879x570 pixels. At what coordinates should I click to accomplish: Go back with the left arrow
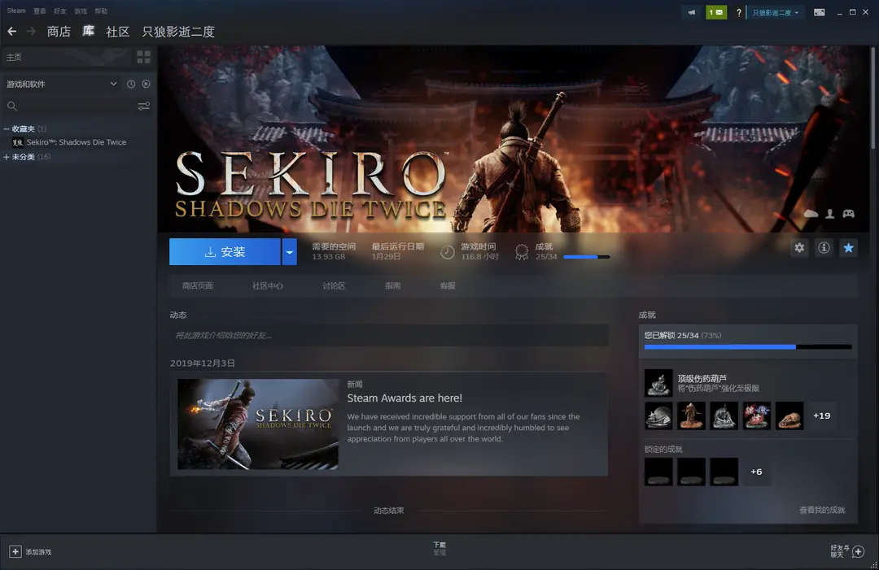[11, 32]
